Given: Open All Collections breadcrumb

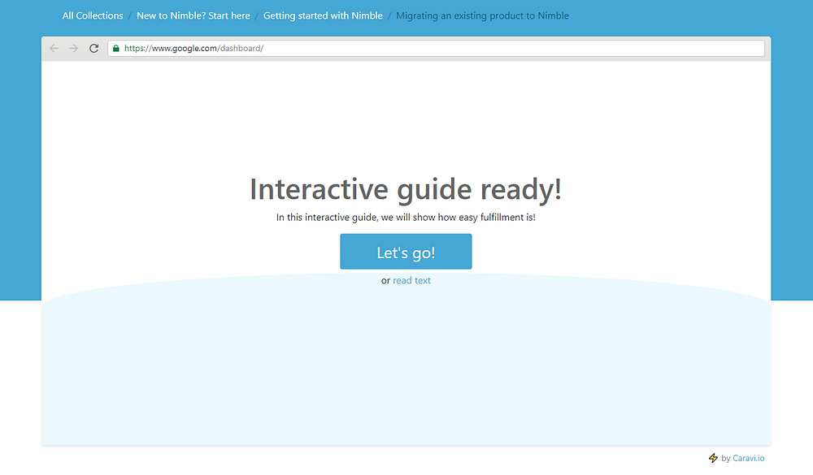Looking at the screenshot, I should click(93, 15).
